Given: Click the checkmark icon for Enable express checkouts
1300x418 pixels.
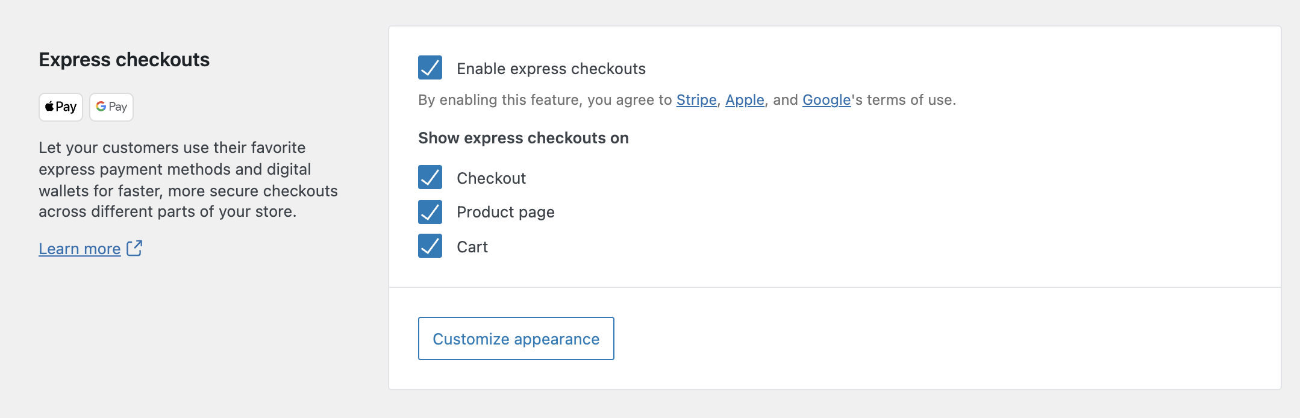Looking at the screenshot, I should click(430, 69).
